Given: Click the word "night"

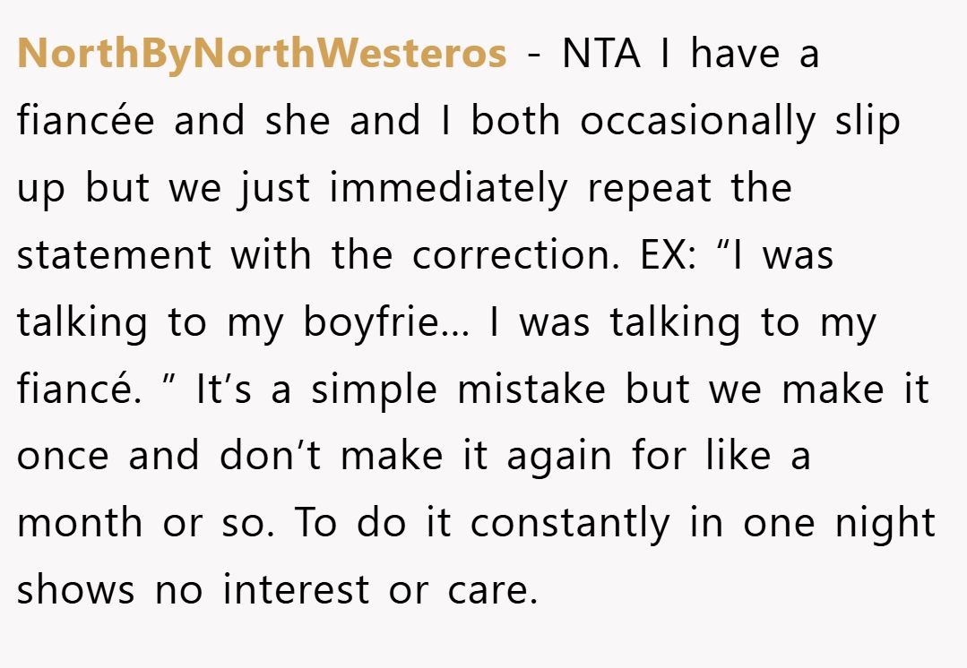Looking at the screenshot, I should tap(885, 525).
